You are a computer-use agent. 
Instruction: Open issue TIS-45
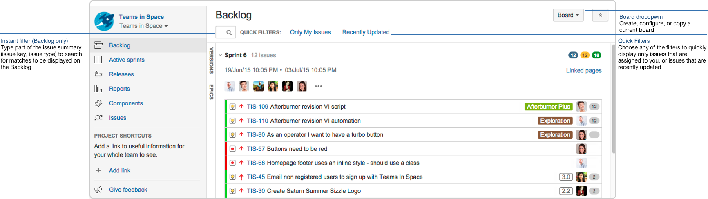pyautogui.click(x=256, y=177)
